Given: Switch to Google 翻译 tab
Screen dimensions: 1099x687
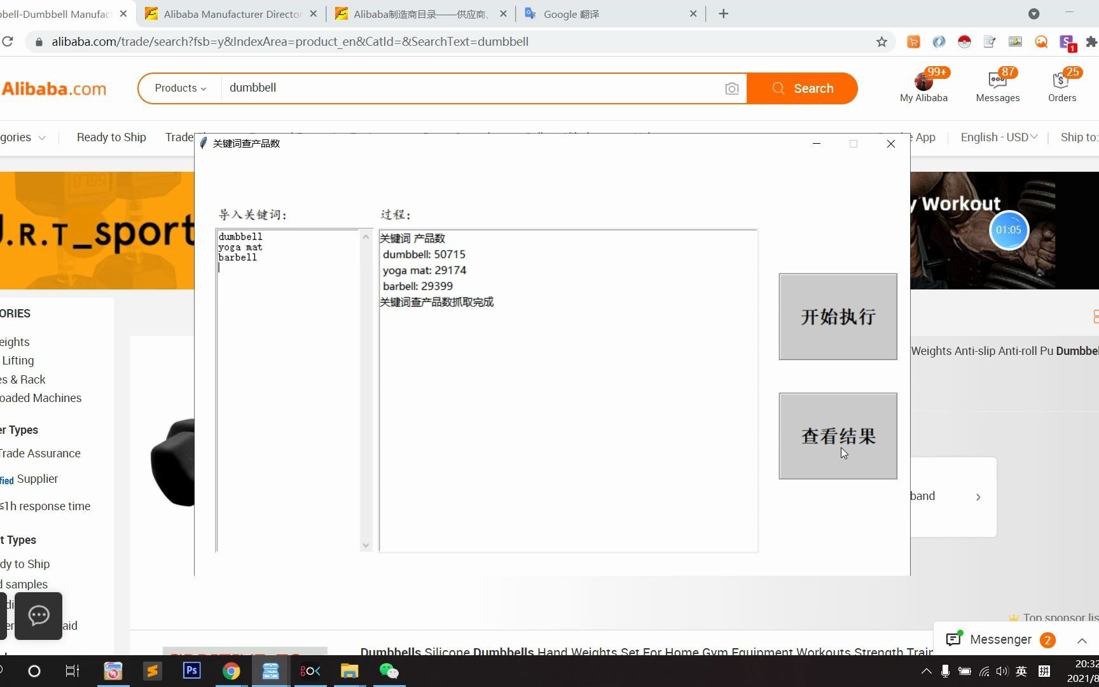Looking at the screenshot, I should coord(611,14).
